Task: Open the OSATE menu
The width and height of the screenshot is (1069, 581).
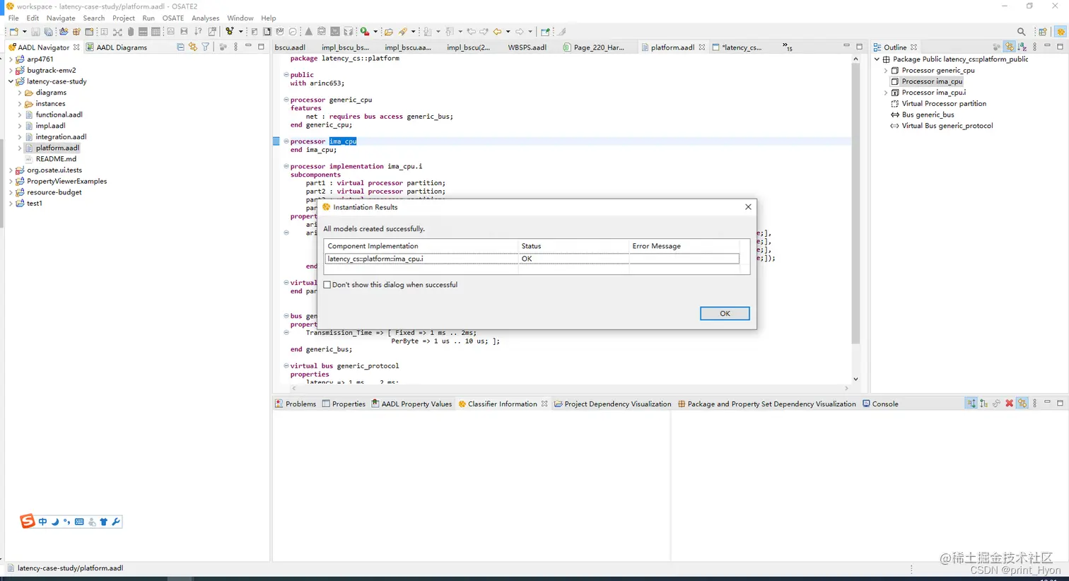Action: click(x=173, y=18)
